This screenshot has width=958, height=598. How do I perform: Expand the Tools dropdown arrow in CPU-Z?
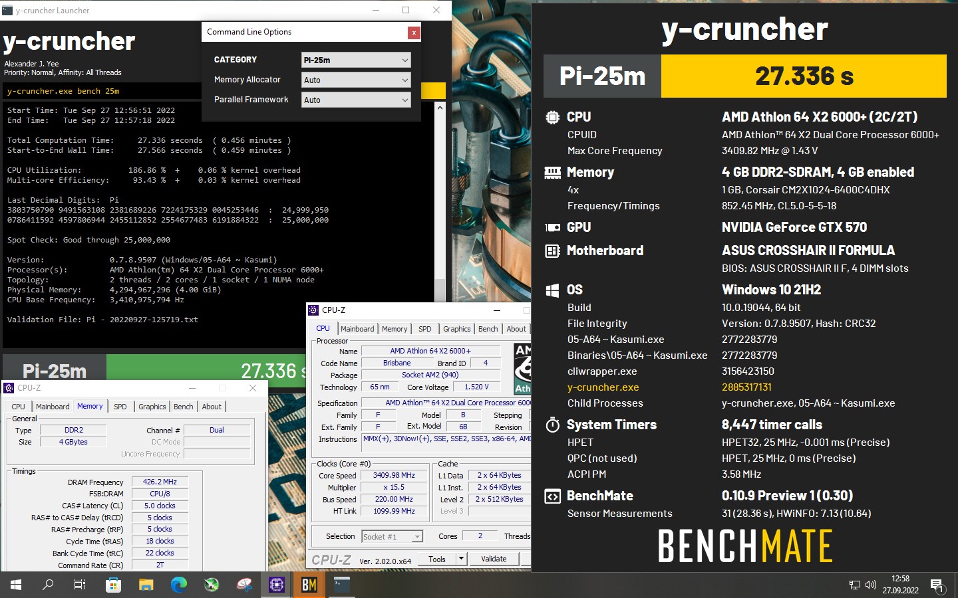click(460, 559)
